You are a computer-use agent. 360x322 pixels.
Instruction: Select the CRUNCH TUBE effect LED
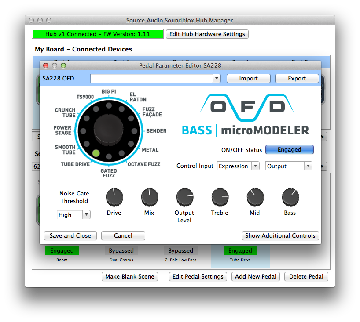[x=87, y=118]
